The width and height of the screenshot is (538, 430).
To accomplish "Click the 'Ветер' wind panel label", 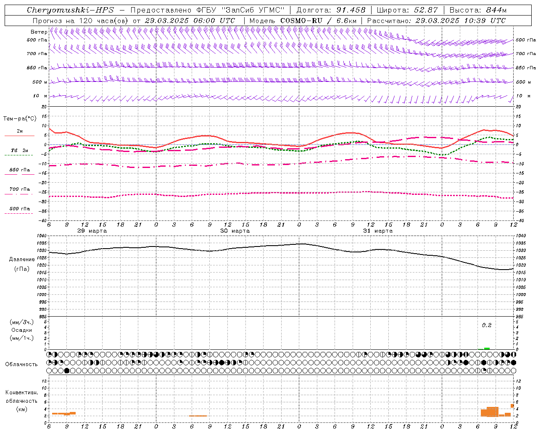I will (x=39, y=32).
